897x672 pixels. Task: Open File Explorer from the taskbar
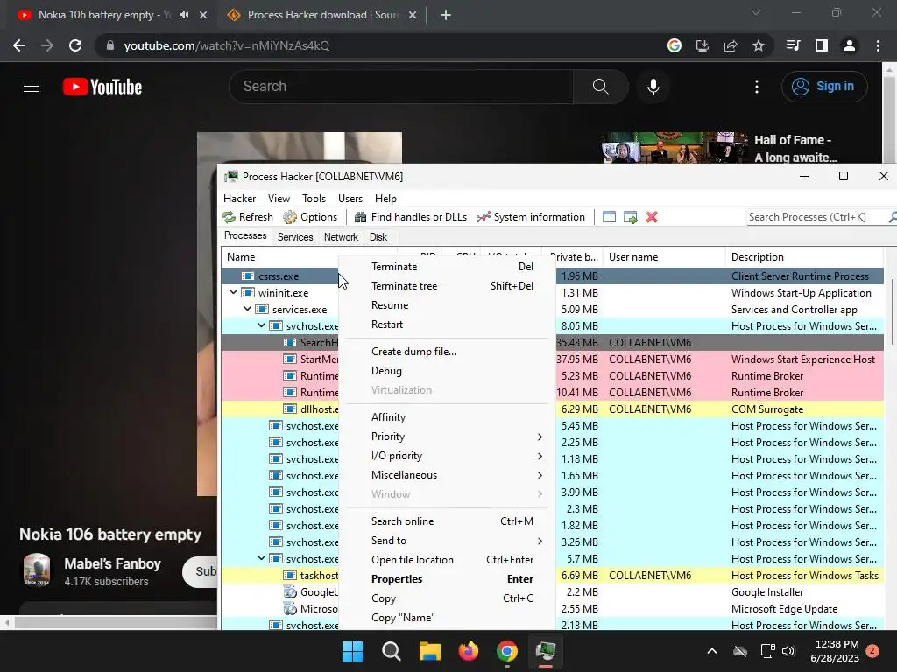(x=430, y=651)
